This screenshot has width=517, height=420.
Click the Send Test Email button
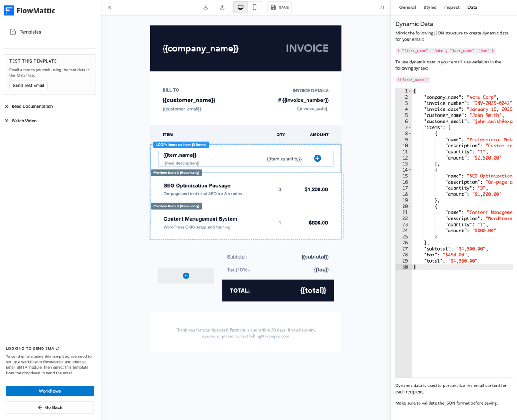point(28,85)
